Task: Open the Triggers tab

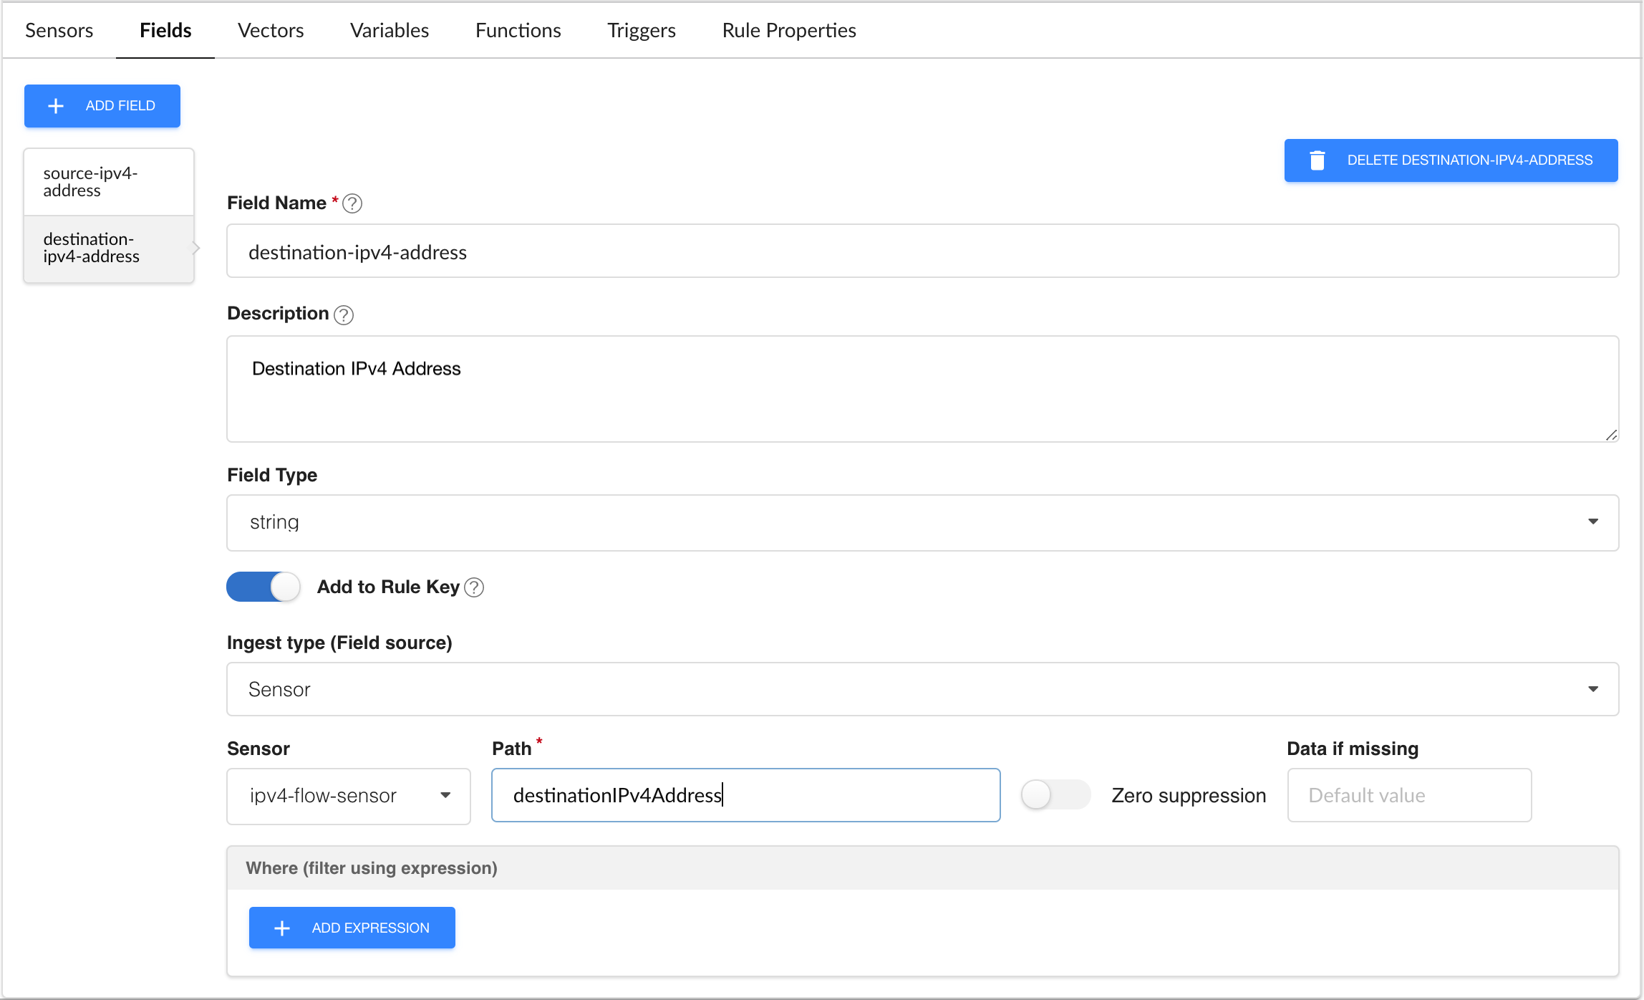Action: tap(641, 30)
